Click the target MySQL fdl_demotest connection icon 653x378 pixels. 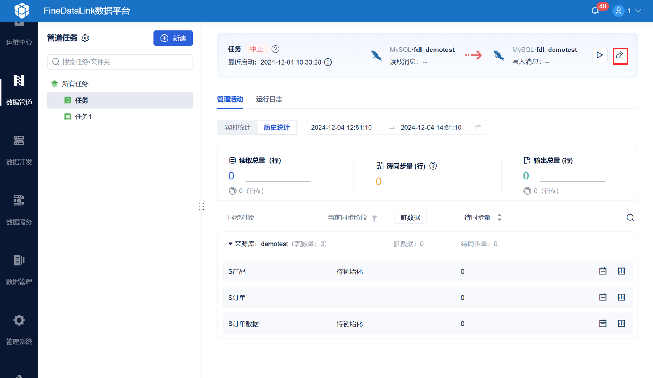(499, 55)
